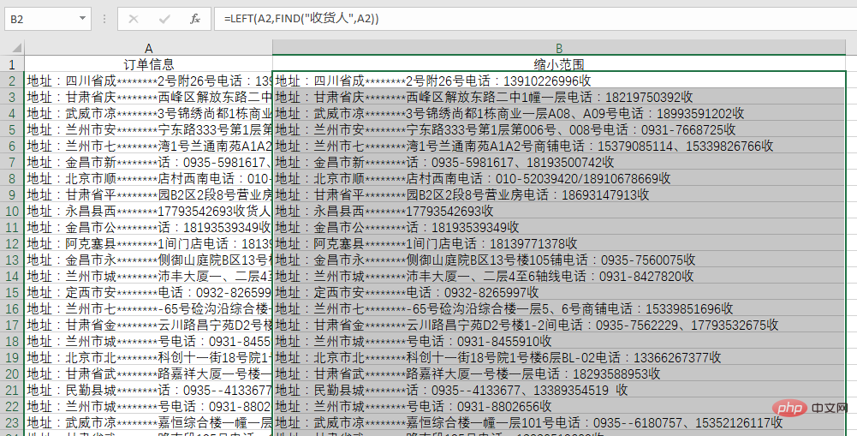Select row 9 header
This screenshot has height=436, width=857.
pyautogui.click(x=12, y=194)
